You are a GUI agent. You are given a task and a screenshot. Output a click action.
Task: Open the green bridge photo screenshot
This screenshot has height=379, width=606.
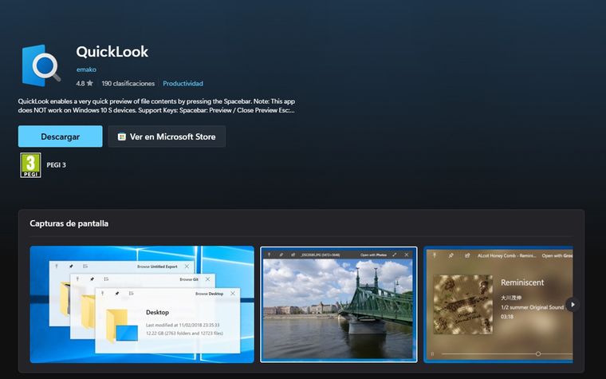coord(339,304)
